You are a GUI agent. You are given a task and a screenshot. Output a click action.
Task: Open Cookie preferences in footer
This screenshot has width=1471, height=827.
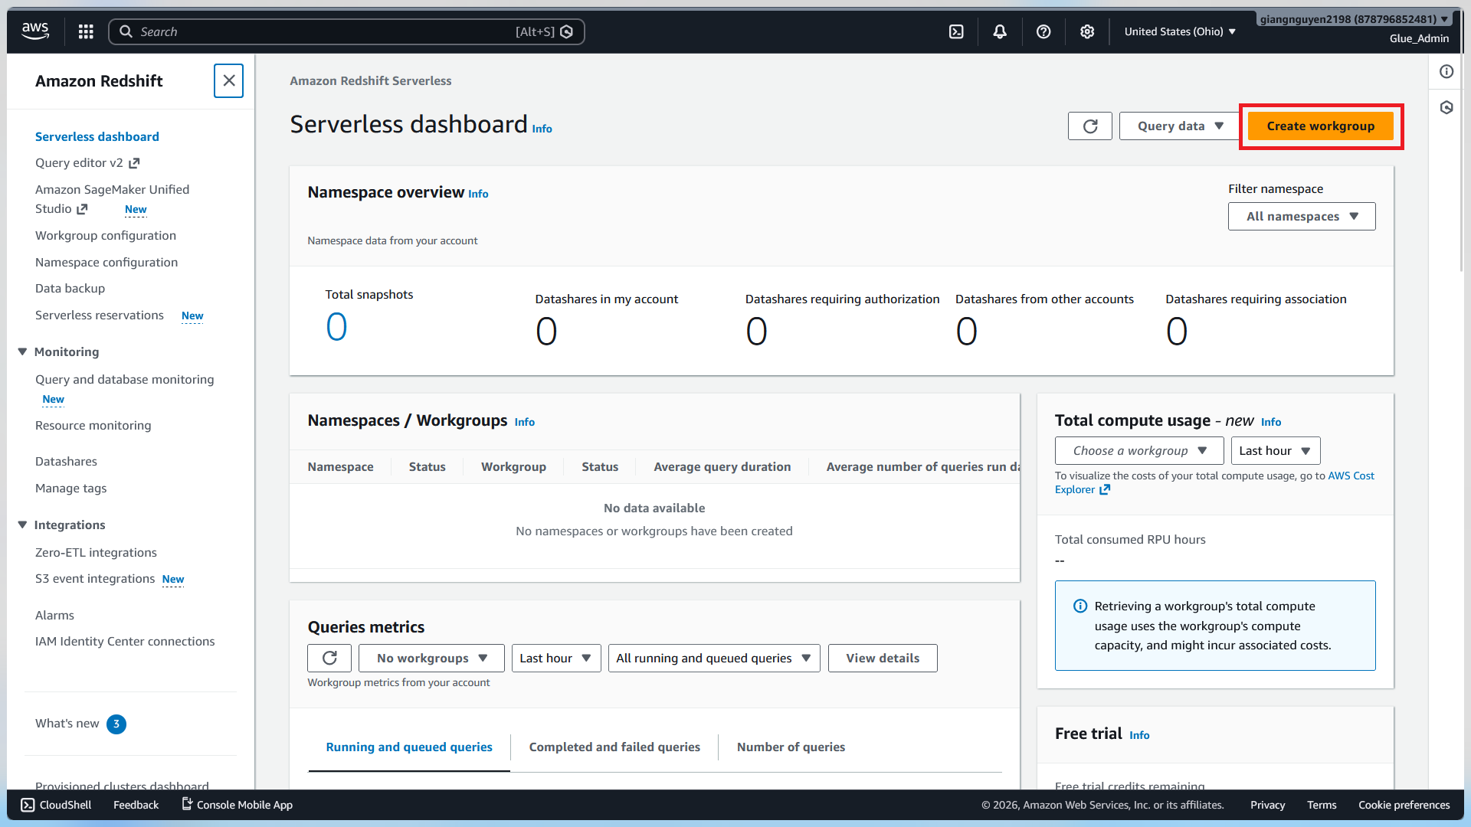(x=1404, y=805)
